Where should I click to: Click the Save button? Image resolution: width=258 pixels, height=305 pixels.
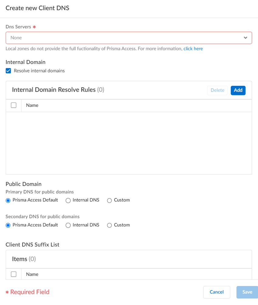click(247, 292)
